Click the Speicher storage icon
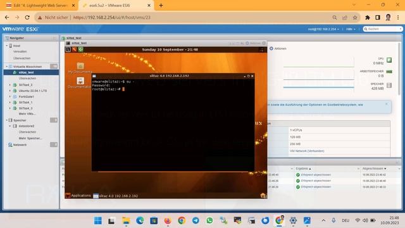Screen dimensions: 405x228 pos(389,85)
